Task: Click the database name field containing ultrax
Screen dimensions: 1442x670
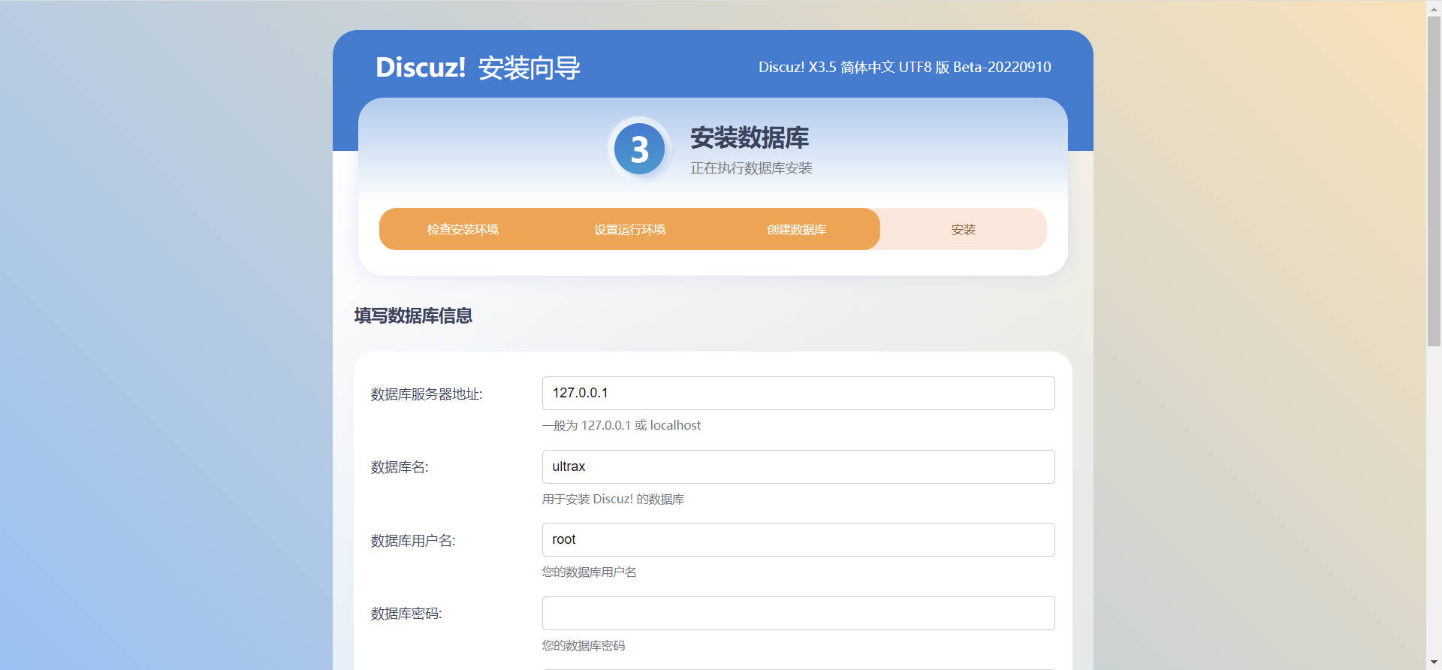Action: 798,466
